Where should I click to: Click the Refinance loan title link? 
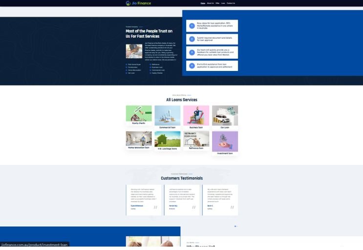tap(196, 148)
